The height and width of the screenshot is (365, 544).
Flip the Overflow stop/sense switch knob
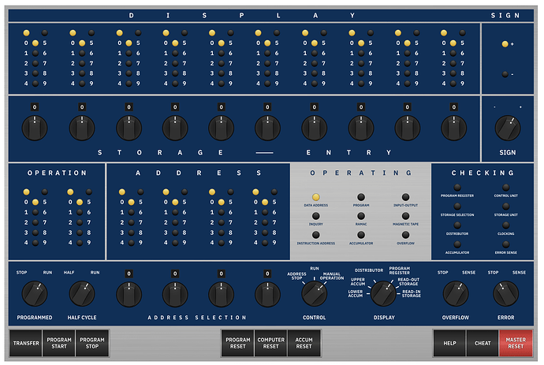[x=455, y=294]
